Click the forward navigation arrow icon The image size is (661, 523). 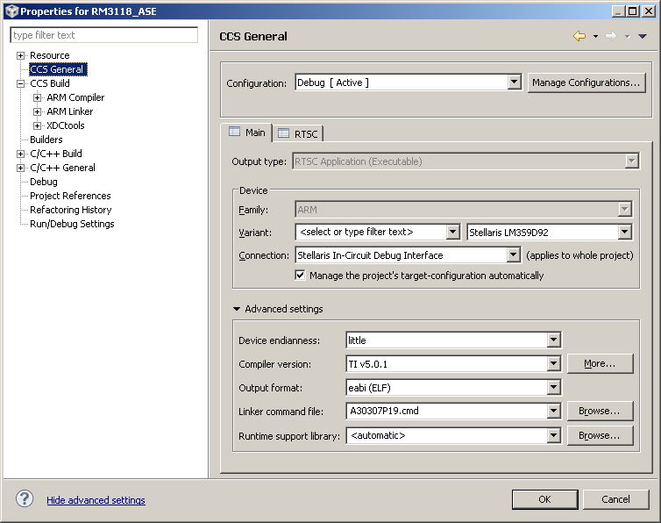pyautogui.click(x=611, y=36)
